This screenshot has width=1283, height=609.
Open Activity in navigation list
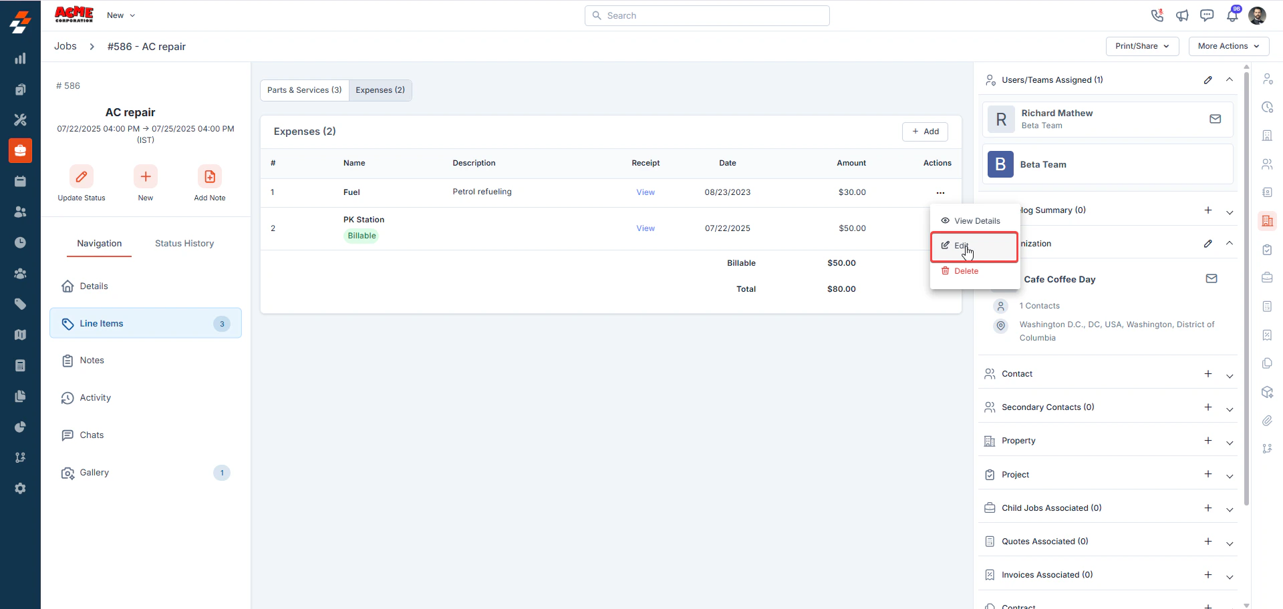pyautogui.click(x=146, y=398)
